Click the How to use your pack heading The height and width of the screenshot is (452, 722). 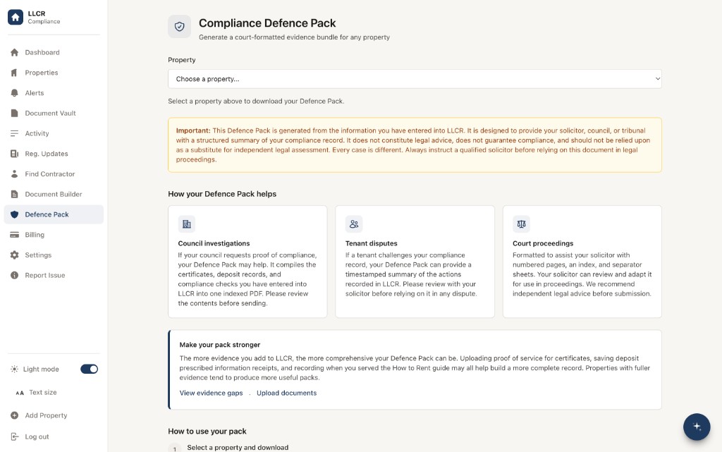tap(207, 432)
